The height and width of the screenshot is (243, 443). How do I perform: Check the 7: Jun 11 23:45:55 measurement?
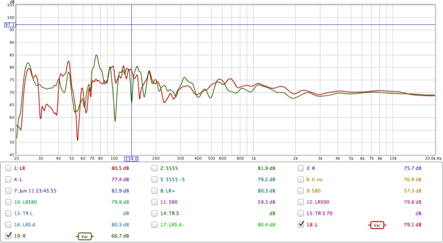pos(8,190)
